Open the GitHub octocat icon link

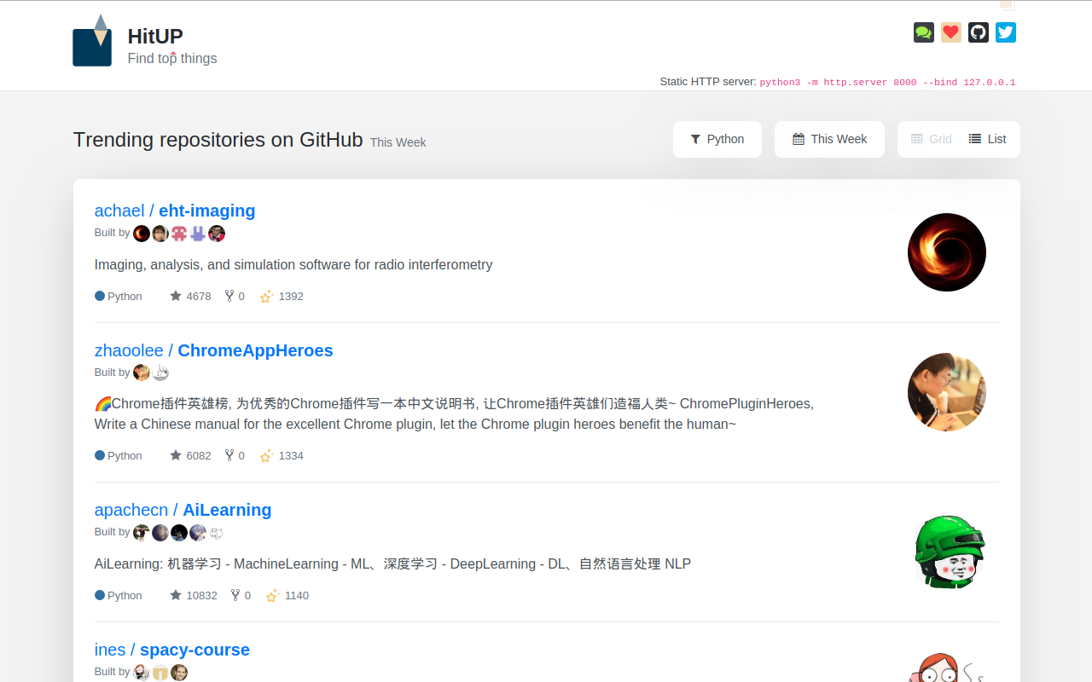(979, 32)
